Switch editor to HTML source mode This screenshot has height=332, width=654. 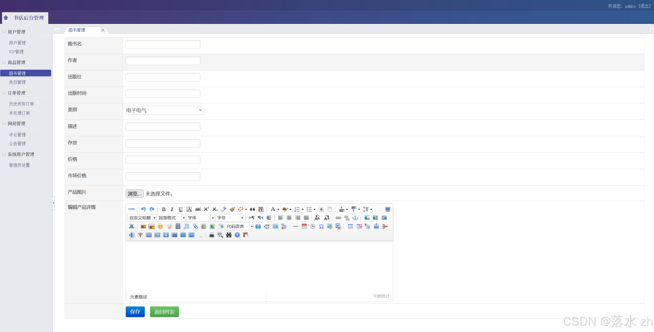tap(131, 209)
